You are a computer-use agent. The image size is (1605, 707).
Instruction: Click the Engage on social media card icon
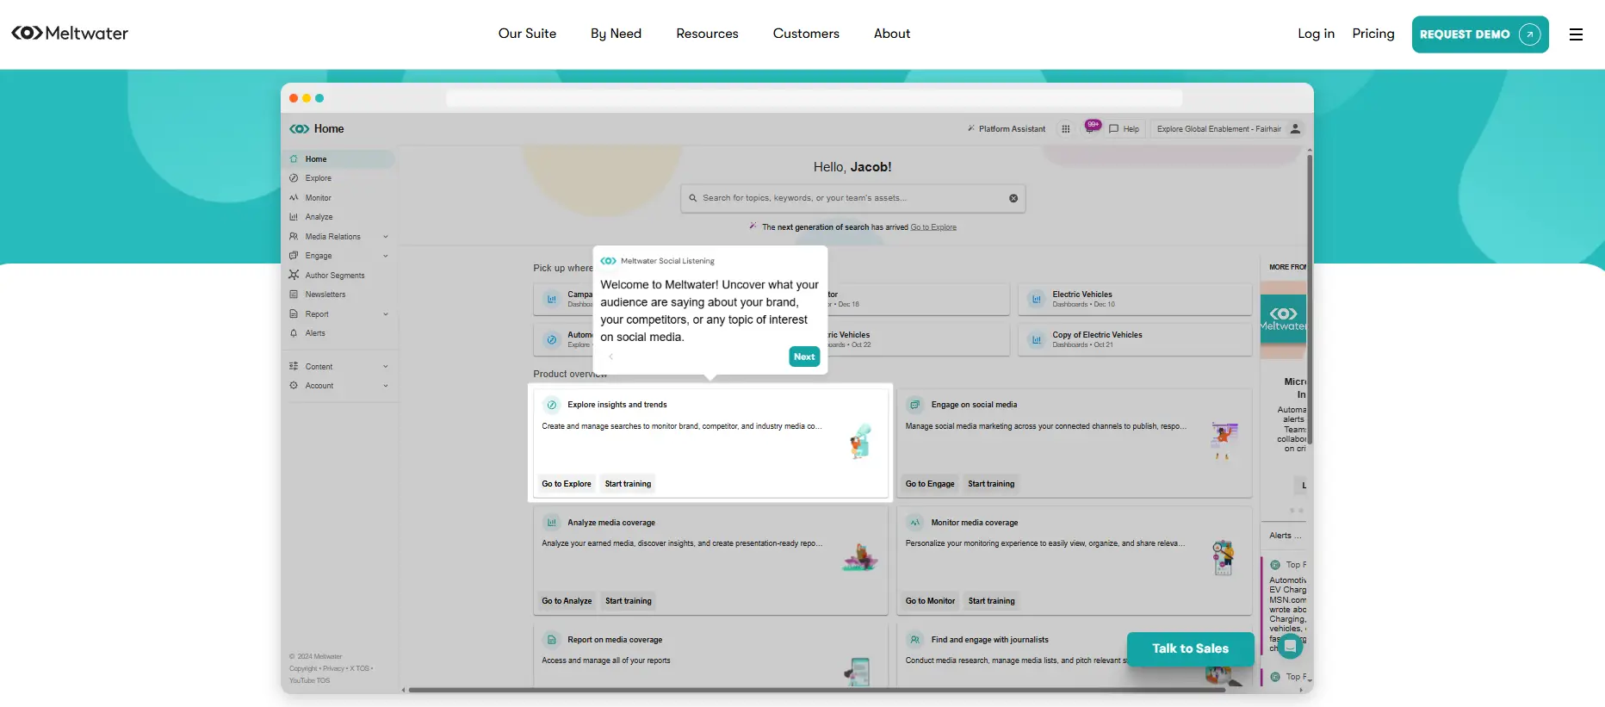pyautogui.click(x=915, y=405)
